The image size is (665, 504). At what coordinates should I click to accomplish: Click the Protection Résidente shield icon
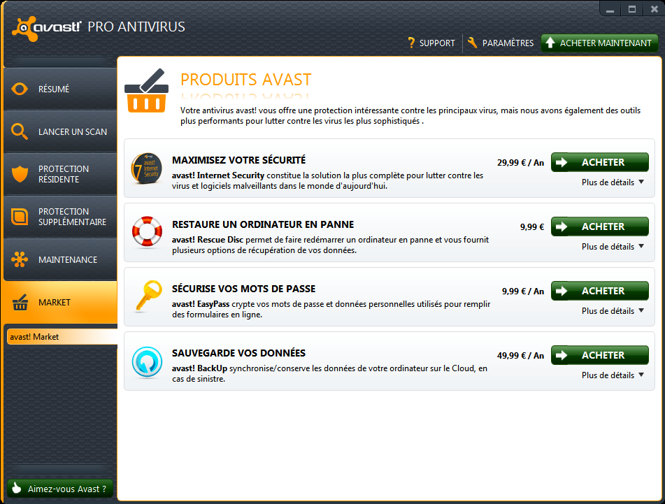[x=20, y=174]
